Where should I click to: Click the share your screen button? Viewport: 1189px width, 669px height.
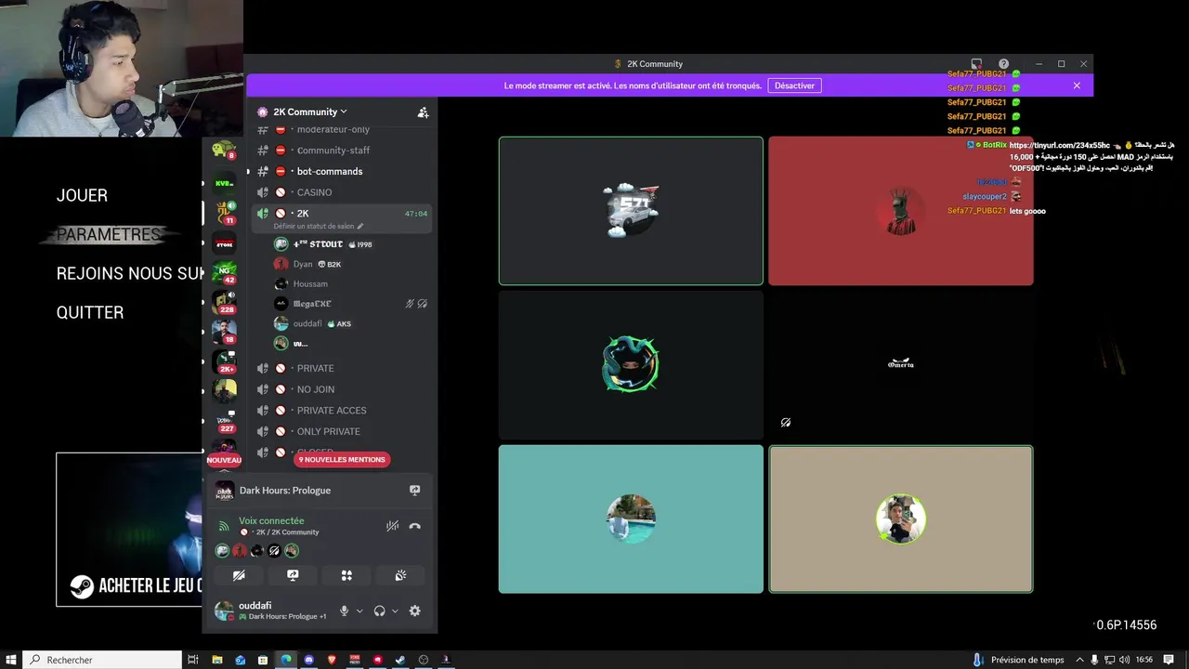[x=293, y=575]
